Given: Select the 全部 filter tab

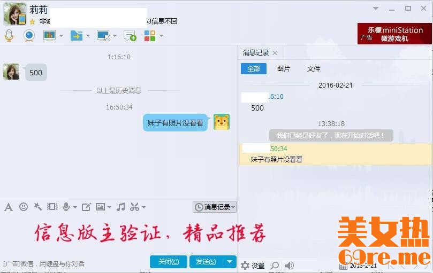Looking at the screenshot, I should tap(254, 69).
